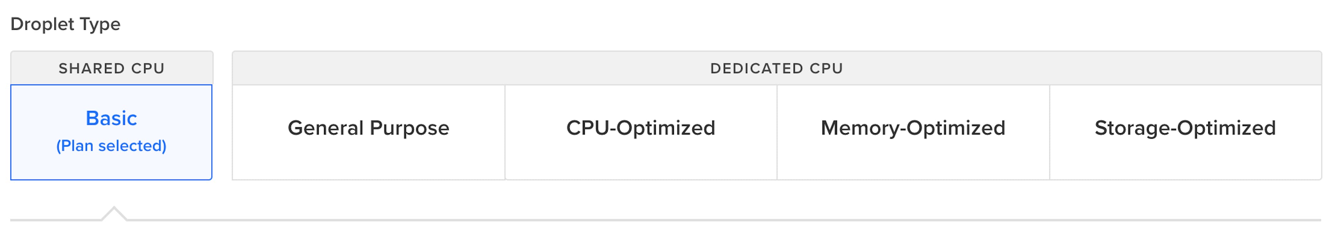Click the blue "Basic" title text
This screenshot has width=1332, height=234.
pos(111,118)
